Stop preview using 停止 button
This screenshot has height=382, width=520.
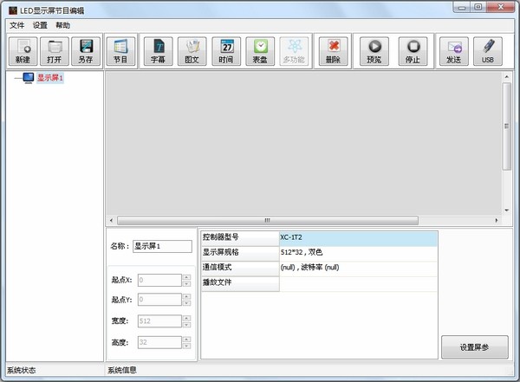(x=413, y=51)
